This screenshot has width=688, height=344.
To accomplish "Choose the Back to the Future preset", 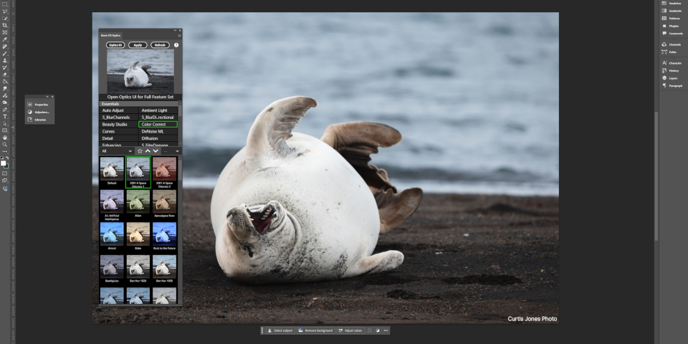I will [x=164, y=234].
